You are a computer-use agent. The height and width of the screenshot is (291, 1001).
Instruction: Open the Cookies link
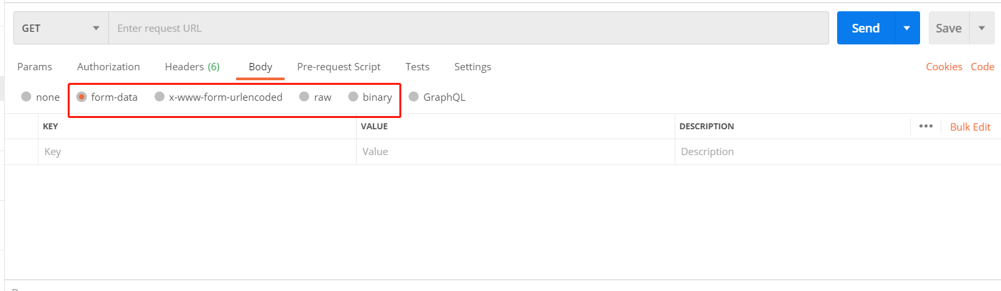pos(944,67)
